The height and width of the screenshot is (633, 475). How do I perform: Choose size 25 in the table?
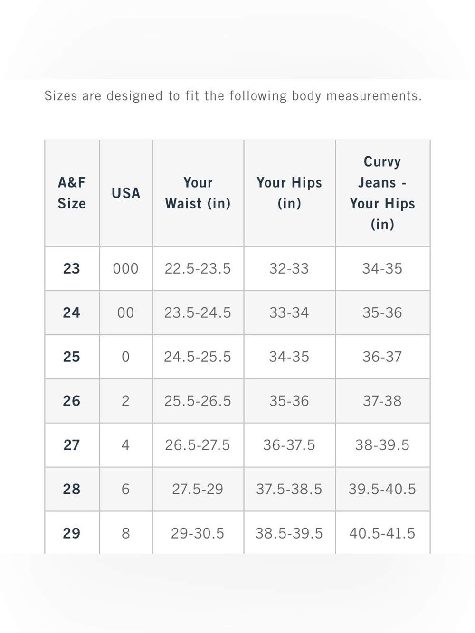pos(72,357)
